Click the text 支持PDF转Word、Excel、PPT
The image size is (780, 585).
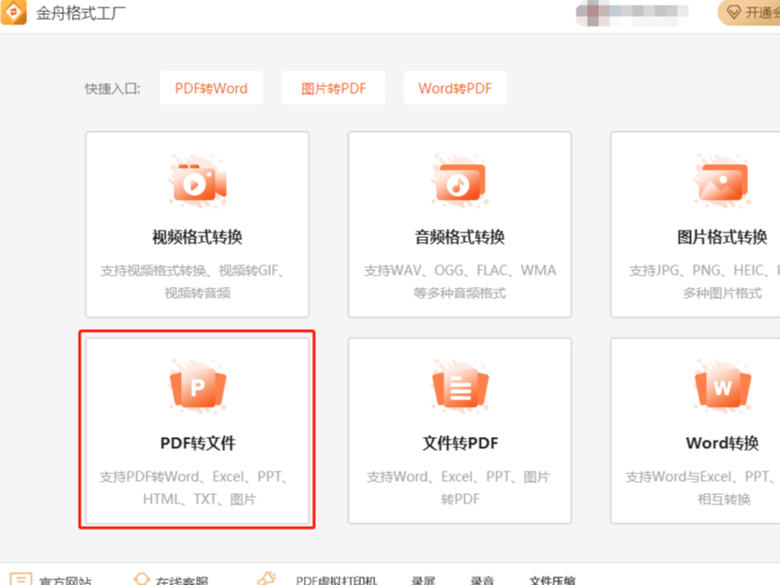[193, 476]
